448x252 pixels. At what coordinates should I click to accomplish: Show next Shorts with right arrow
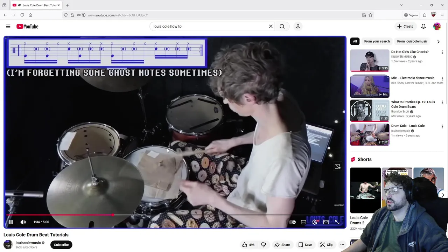point(443,195)
